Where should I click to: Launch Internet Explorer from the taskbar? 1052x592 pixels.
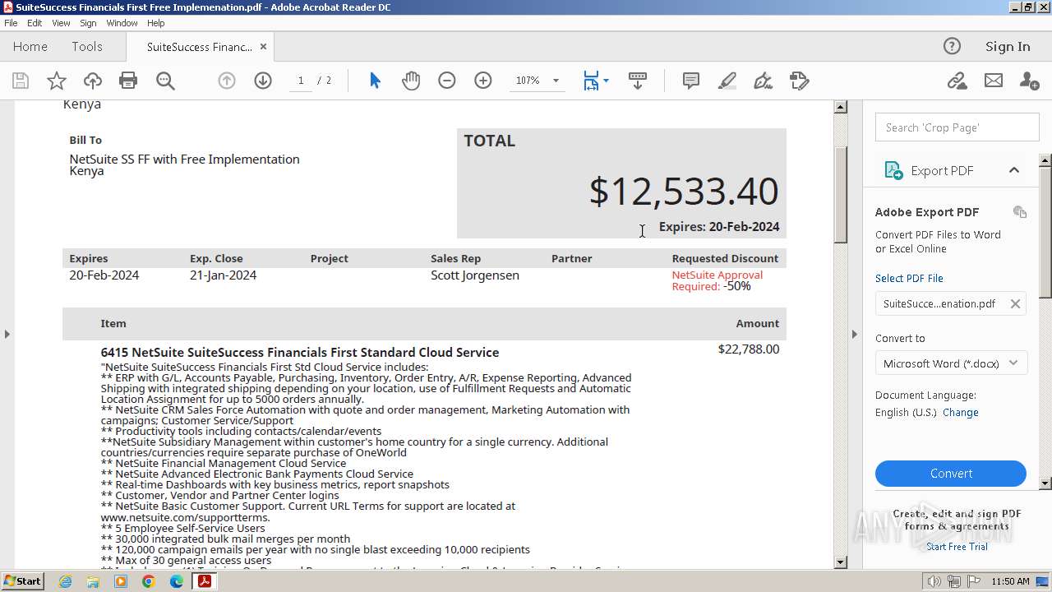(x=66, y=581)
